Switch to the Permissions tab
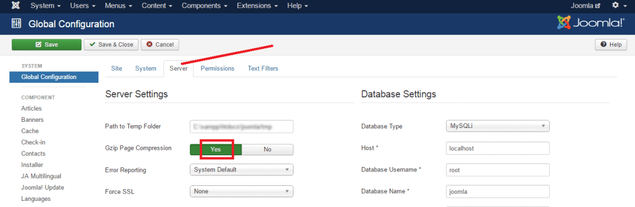635x207 pixels. (217, 68)
